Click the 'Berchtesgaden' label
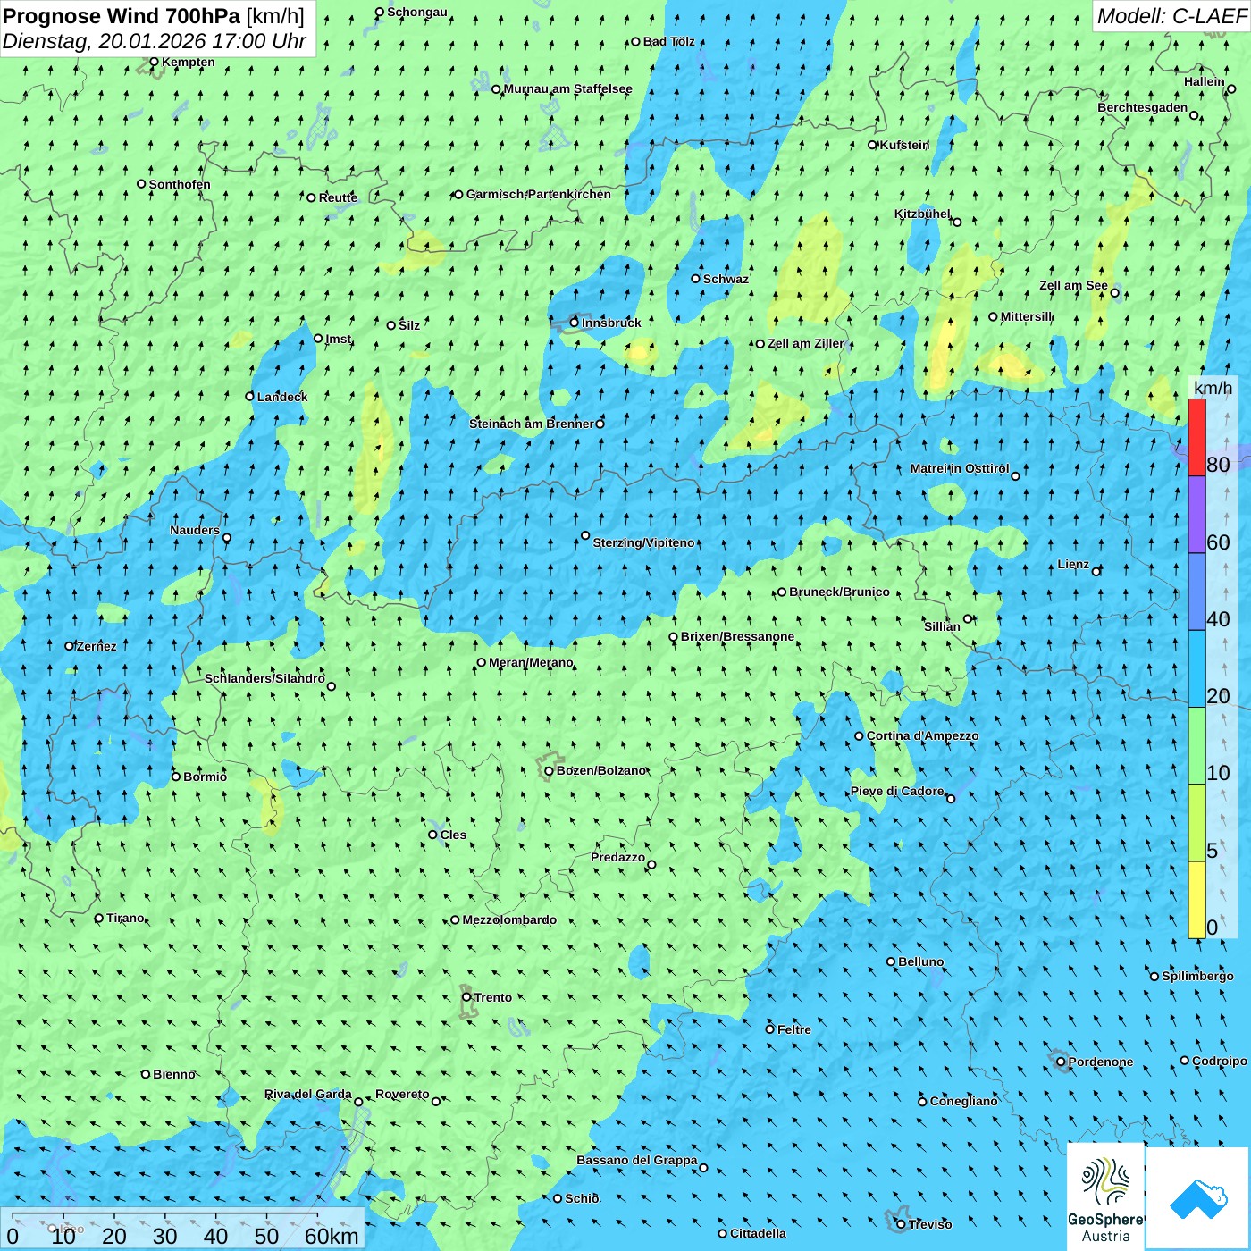1251x1251 pixels. coord(1143,107)
